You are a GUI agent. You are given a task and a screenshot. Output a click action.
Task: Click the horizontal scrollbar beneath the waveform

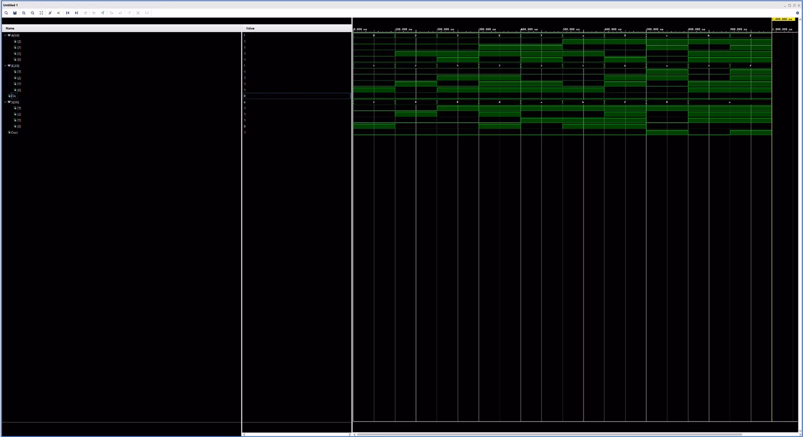click(x=550, y=434)
